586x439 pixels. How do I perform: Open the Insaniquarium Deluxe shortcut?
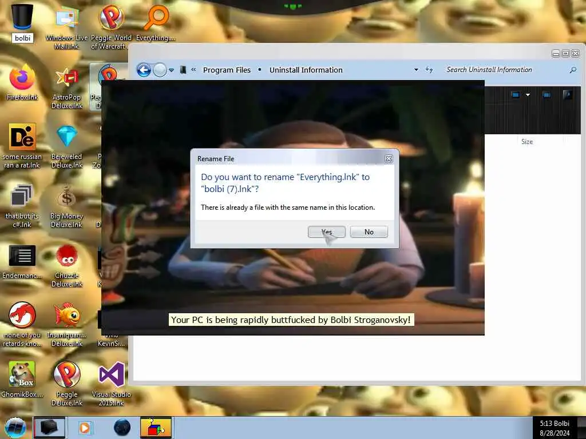67,324
